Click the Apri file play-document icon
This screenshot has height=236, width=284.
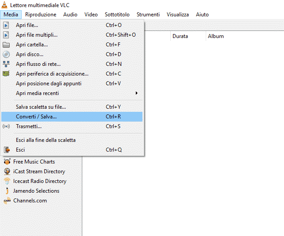tap(6, 25)
